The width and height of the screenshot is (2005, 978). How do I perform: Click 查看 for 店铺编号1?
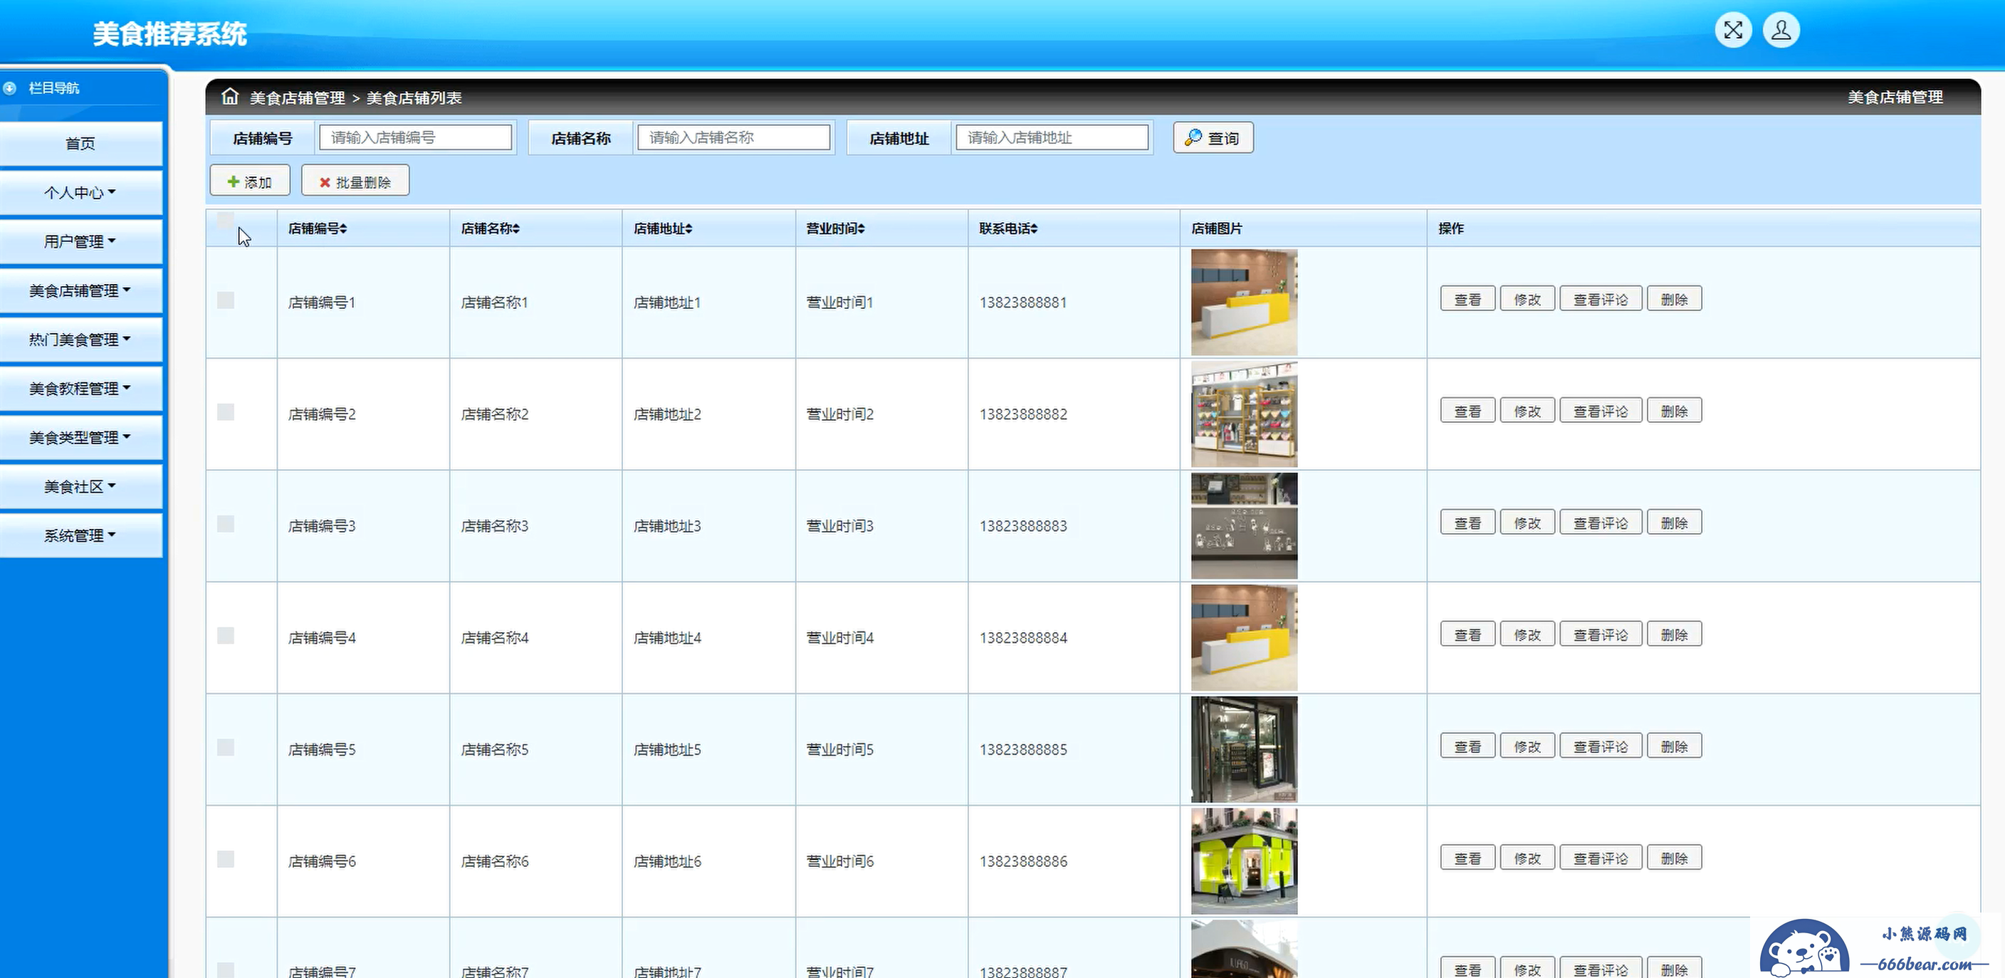[1467, 300]
